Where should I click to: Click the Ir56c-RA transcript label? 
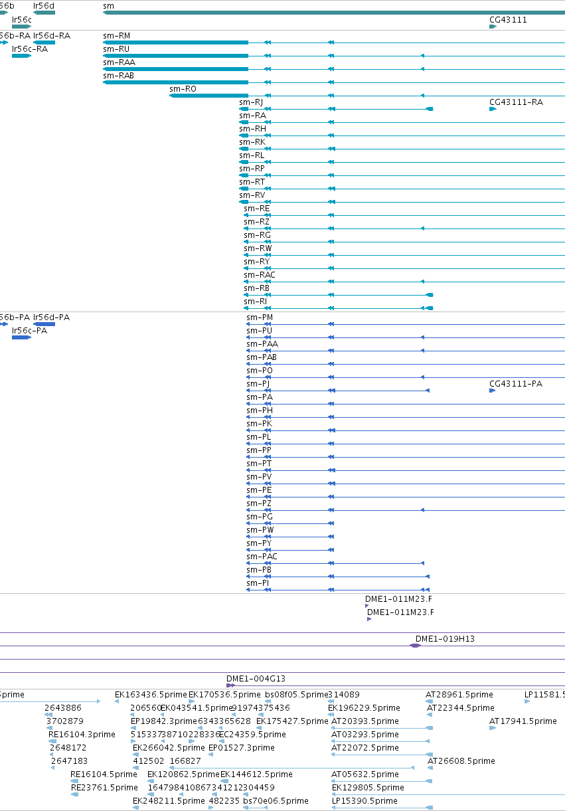click(30, 48)
